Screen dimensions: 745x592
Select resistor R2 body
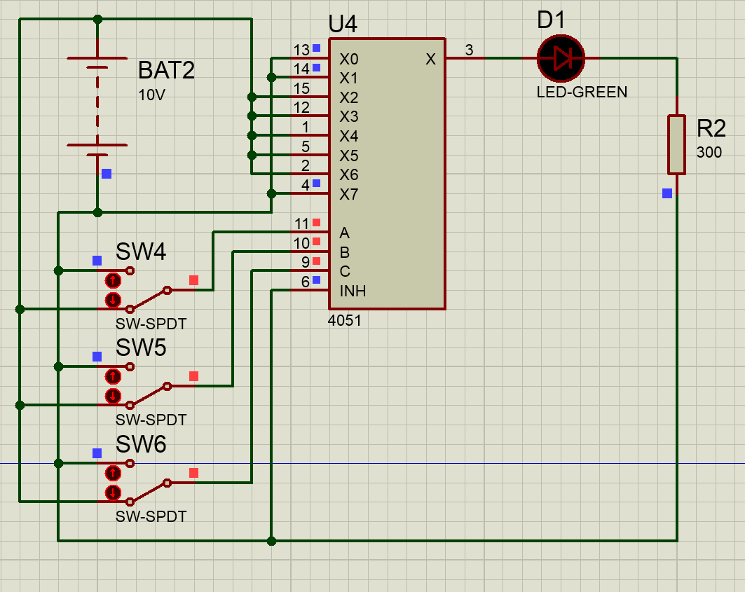pyautogui.click(x=676, y=144)
